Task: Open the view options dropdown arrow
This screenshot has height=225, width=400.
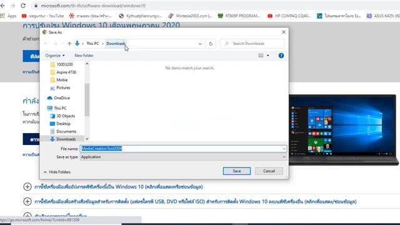Action: (268, 56)
